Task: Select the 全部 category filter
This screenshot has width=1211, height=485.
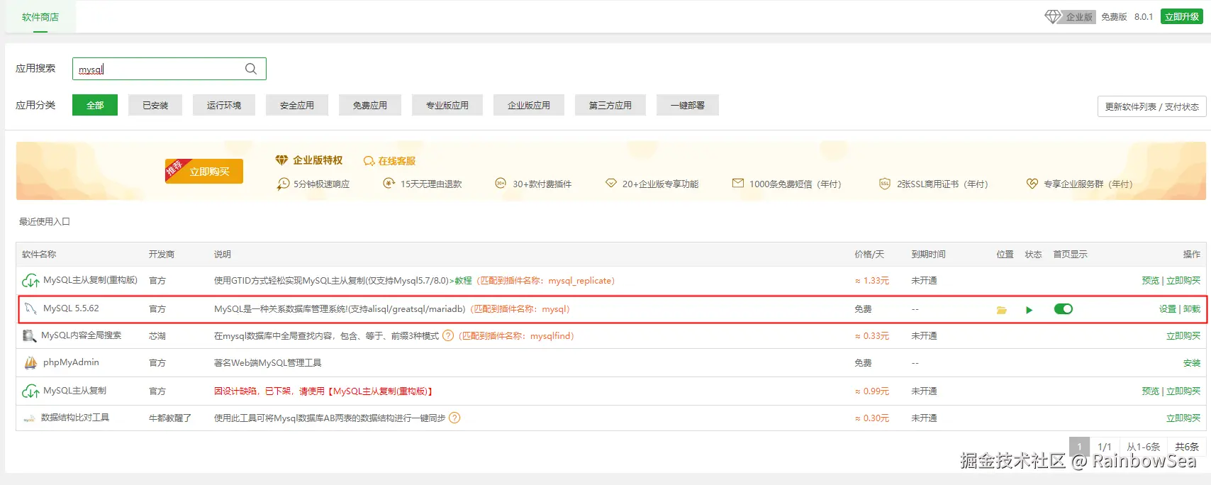Action: tap(95, 105)
